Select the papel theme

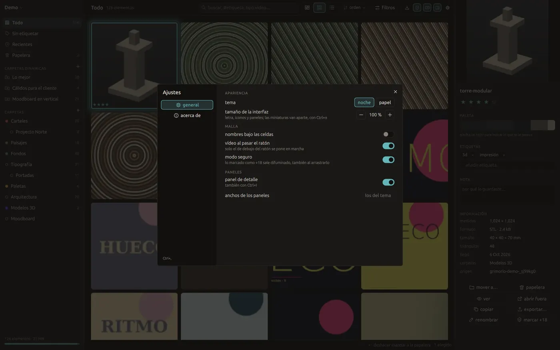385,102
